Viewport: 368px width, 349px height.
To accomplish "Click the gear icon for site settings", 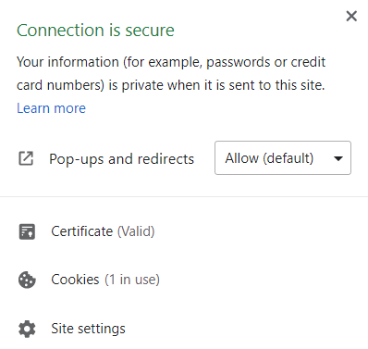I will pos(27,329).
